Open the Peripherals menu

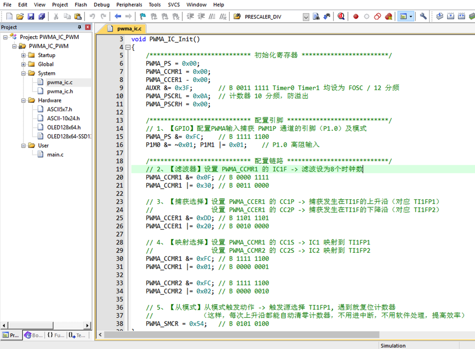pos(129,5)
